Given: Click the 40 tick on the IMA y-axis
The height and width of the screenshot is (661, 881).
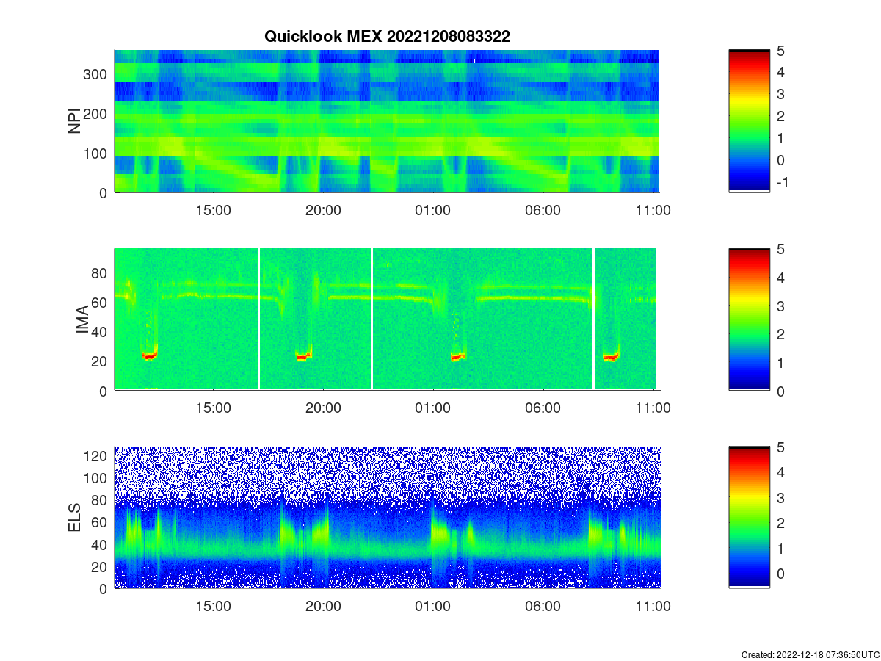Looking at the screenshot, I should (x=100, y=332).
